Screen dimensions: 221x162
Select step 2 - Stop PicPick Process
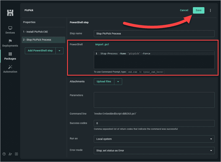click(43, 40)
